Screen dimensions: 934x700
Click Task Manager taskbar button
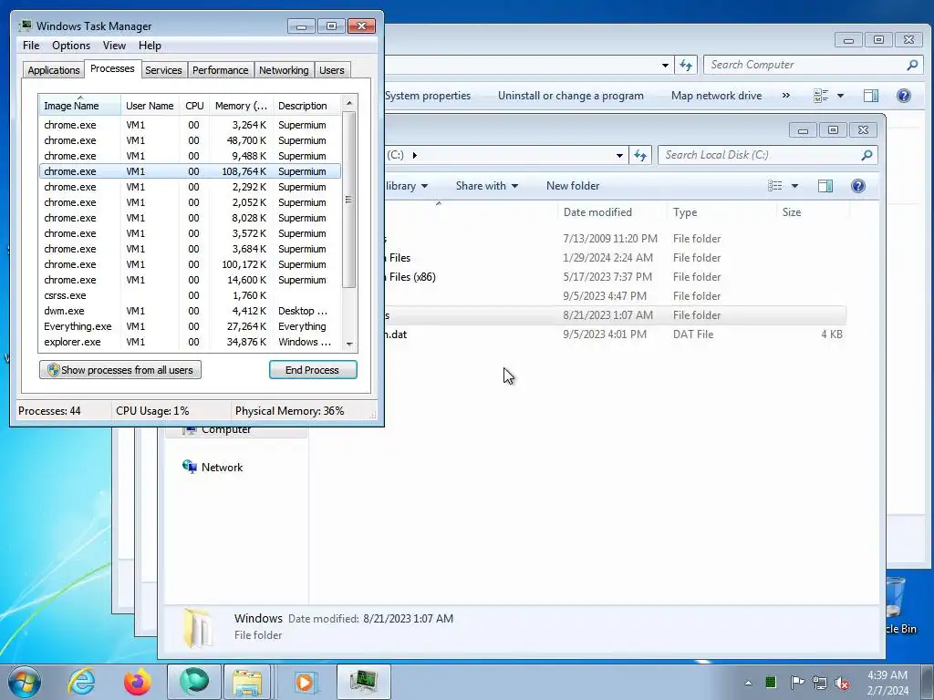[x=363, y=682]
